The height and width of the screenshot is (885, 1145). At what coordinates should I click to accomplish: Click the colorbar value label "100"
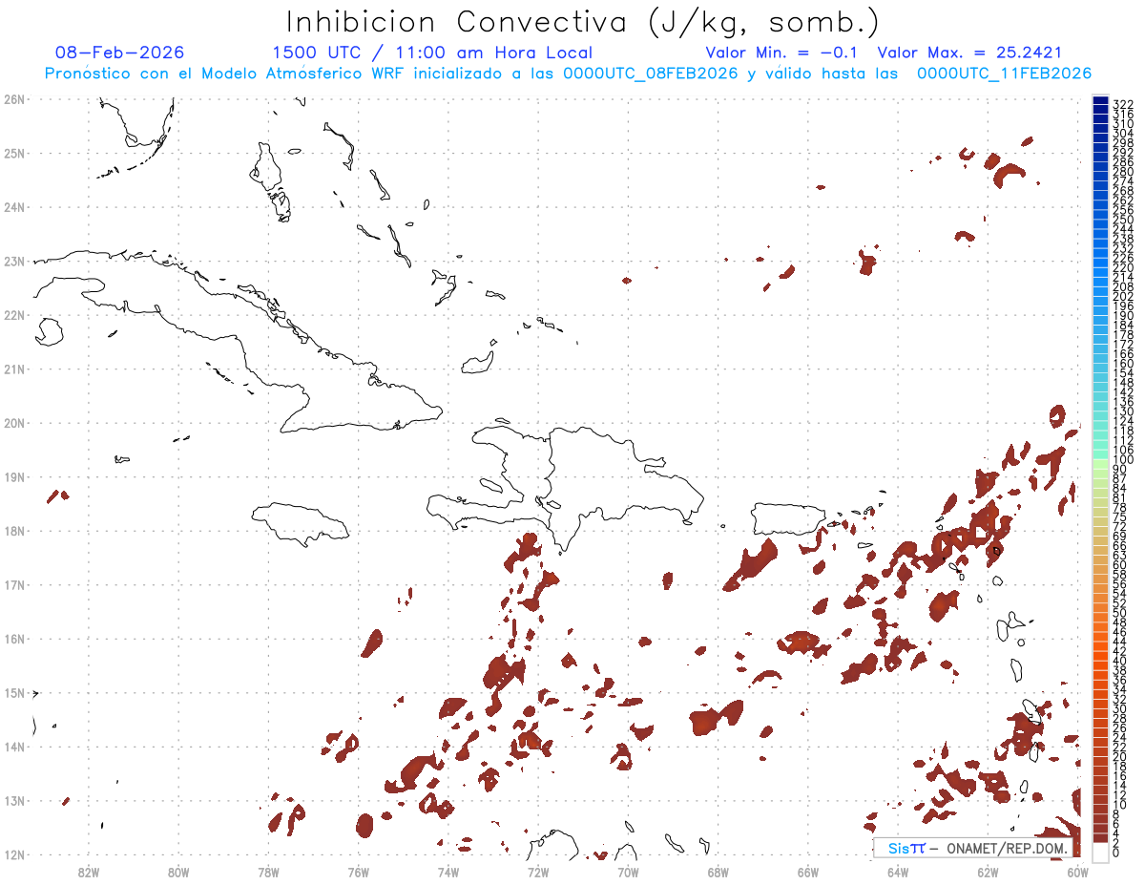(x=1123, y=460)
